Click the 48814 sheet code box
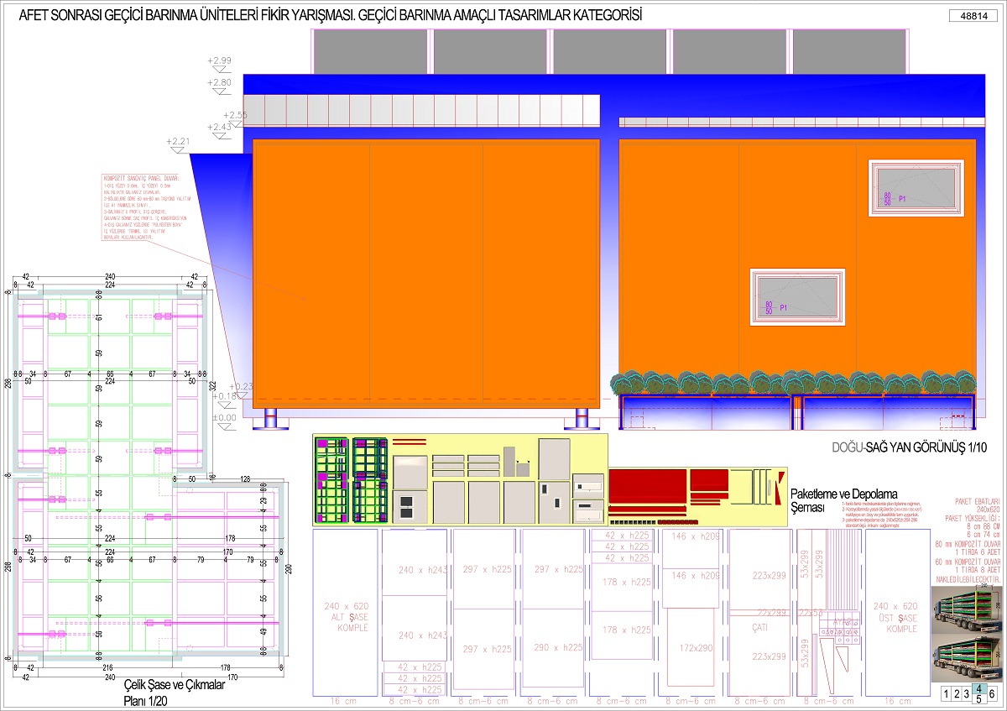The image size is (1007, 711). coord(973,16)
